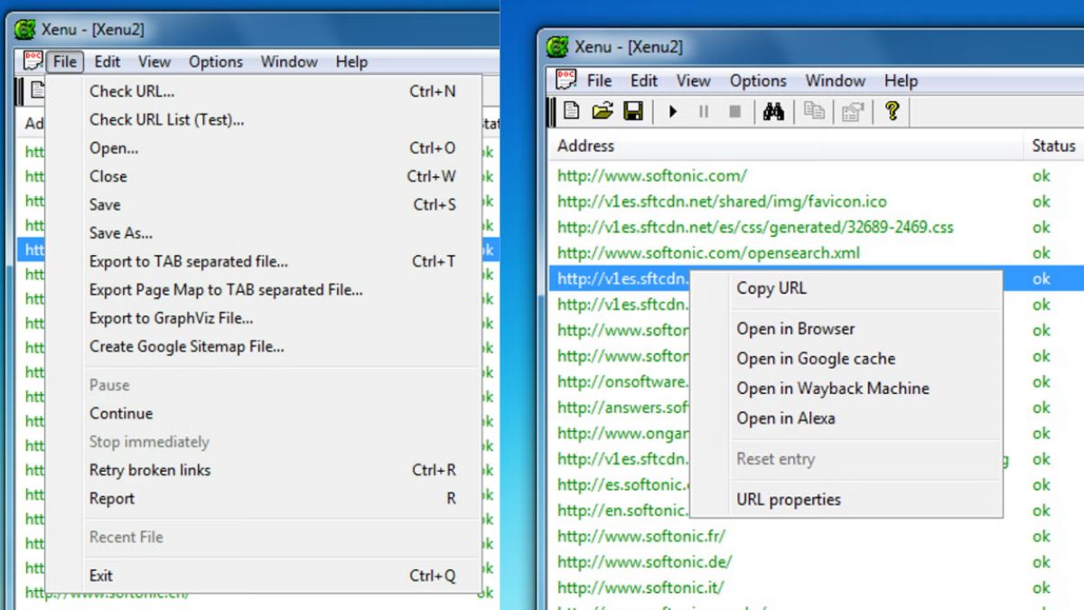Click Properties icon in right window toolbar

click(x=852, y=112)
